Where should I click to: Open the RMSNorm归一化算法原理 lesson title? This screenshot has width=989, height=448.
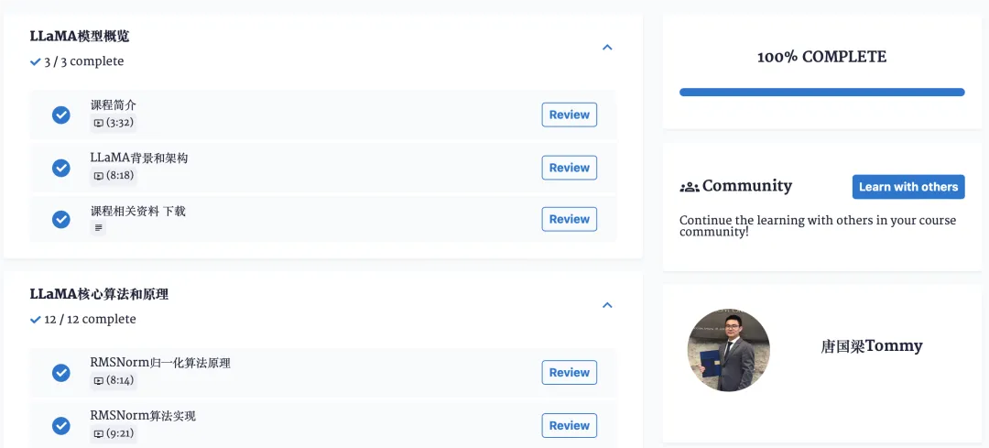coord(160,364)
